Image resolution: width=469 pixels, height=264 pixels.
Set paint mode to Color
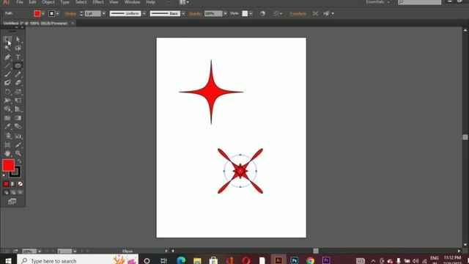7,184
